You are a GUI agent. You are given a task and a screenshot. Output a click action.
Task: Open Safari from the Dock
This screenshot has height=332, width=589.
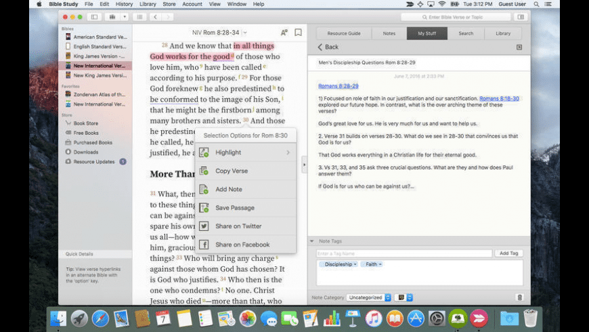click(100, 318)
